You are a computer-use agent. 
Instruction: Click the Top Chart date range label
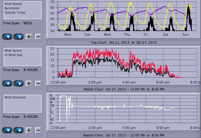pos(124,42)
